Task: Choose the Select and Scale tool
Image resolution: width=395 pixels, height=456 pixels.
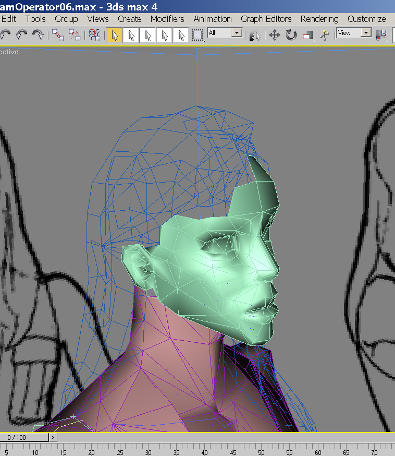Action: pyautogui.click(x=308, y=35)
